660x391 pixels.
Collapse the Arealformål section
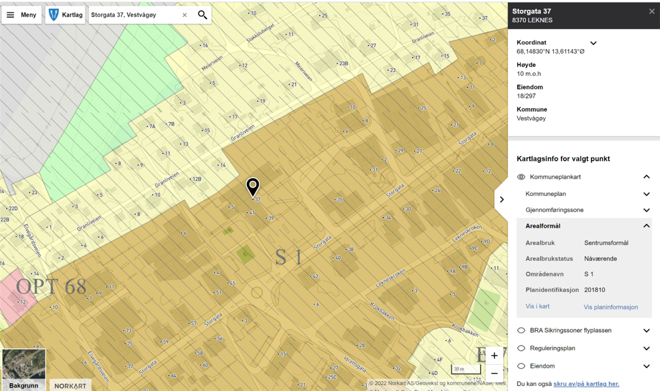646,226
